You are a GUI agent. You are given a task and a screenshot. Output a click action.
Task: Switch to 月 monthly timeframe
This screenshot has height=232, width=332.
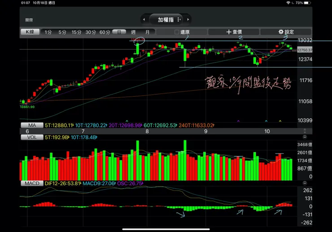click(x=147, y=32)
